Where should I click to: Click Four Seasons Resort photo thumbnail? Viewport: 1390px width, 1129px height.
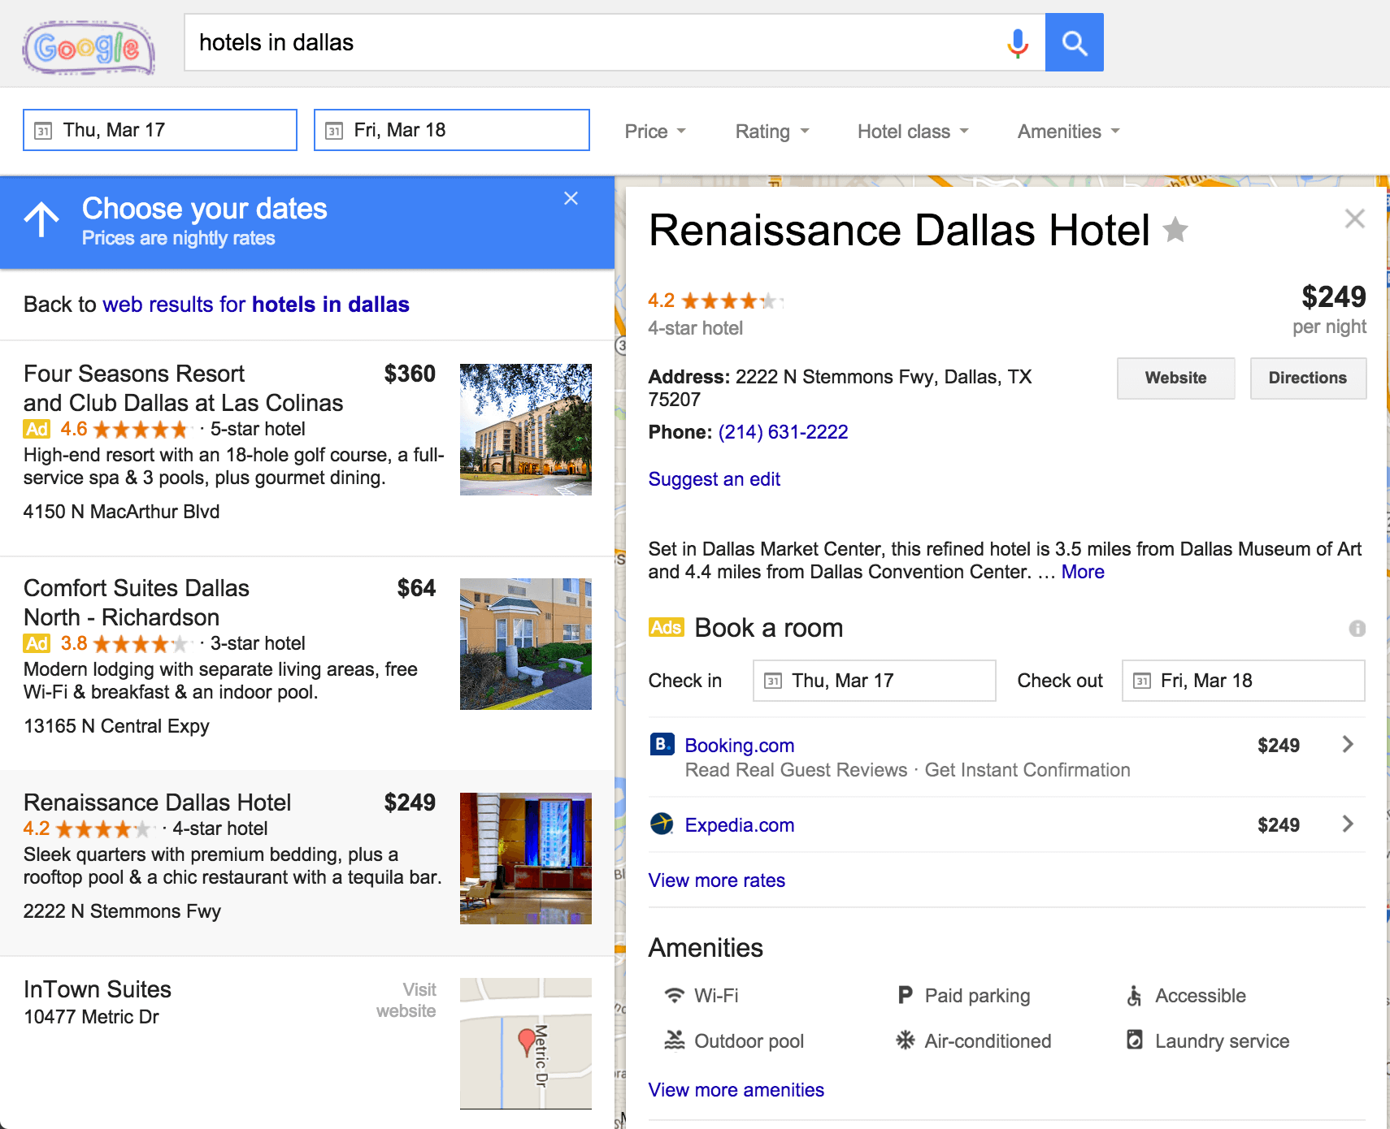(525, 430)
